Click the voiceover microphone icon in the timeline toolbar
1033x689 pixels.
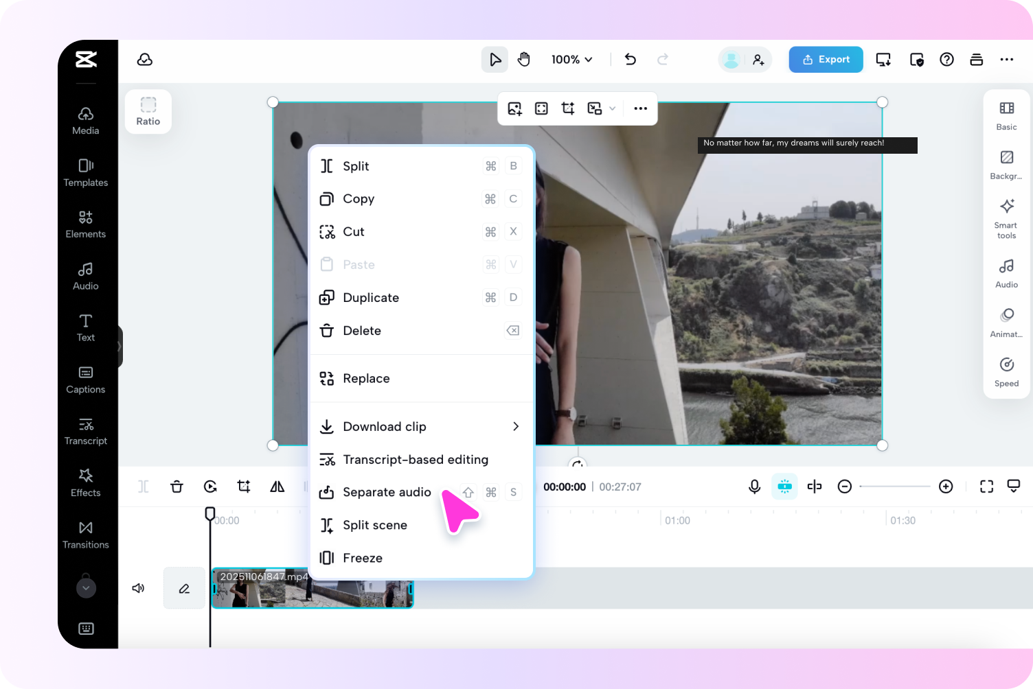point(754,486)
